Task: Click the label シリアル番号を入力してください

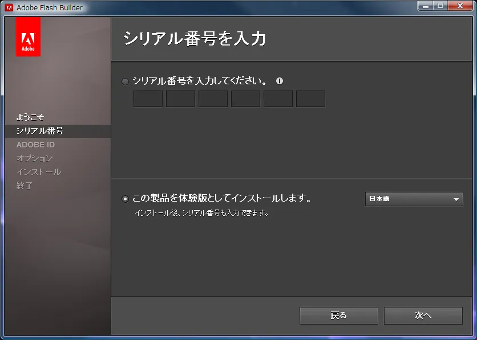Action: click(200, 81)
